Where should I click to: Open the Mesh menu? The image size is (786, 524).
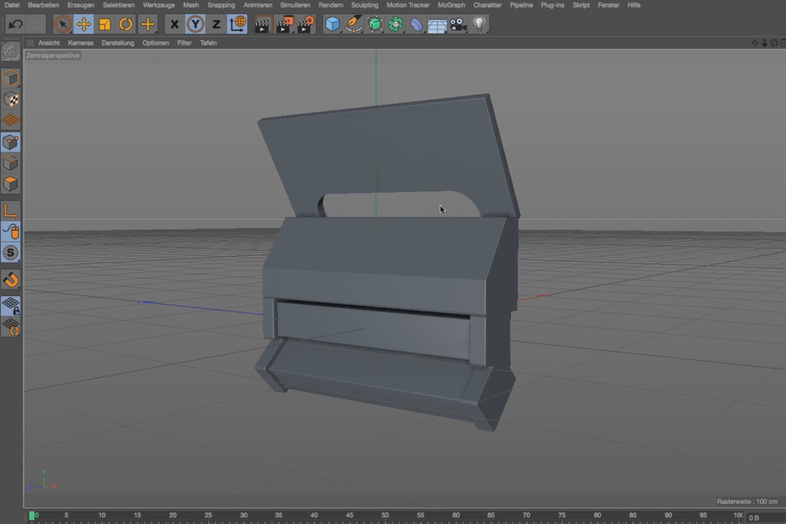[x=191, y=5]
